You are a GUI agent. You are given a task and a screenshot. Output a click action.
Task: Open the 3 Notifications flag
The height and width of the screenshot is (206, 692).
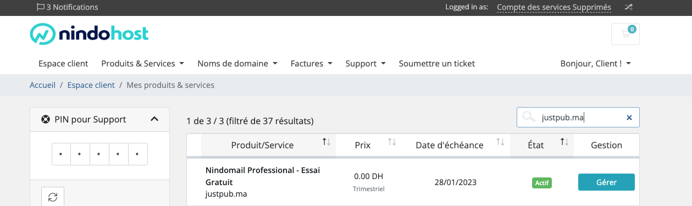tap(67, 7)
